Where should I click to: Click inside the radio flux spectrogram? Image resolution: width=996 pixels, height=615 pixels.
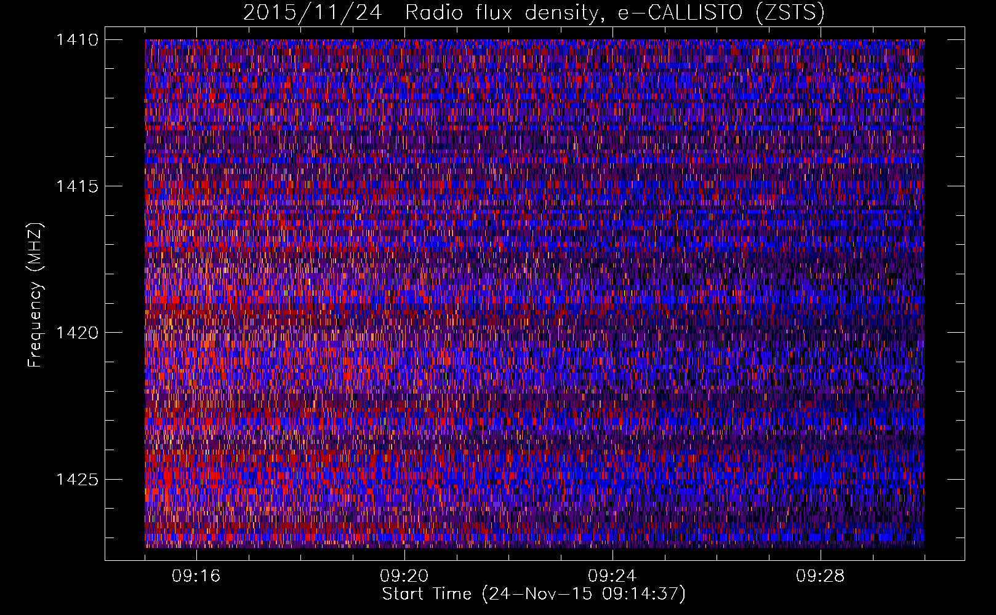(x=534, y=293)
